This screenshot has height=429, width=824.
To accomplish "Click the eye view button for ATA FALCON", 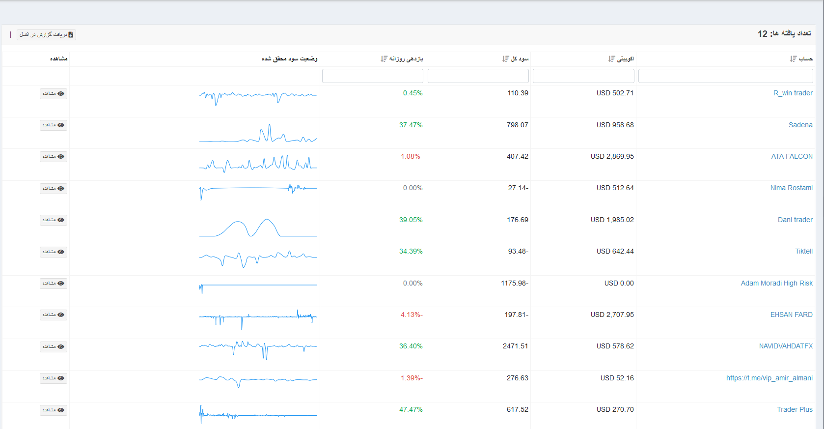I will point(54,157).
